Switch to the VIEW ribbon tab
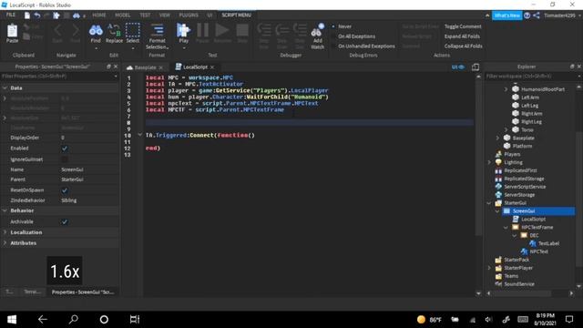This screenshot has height=328, width=583. [x=164, y=15]
